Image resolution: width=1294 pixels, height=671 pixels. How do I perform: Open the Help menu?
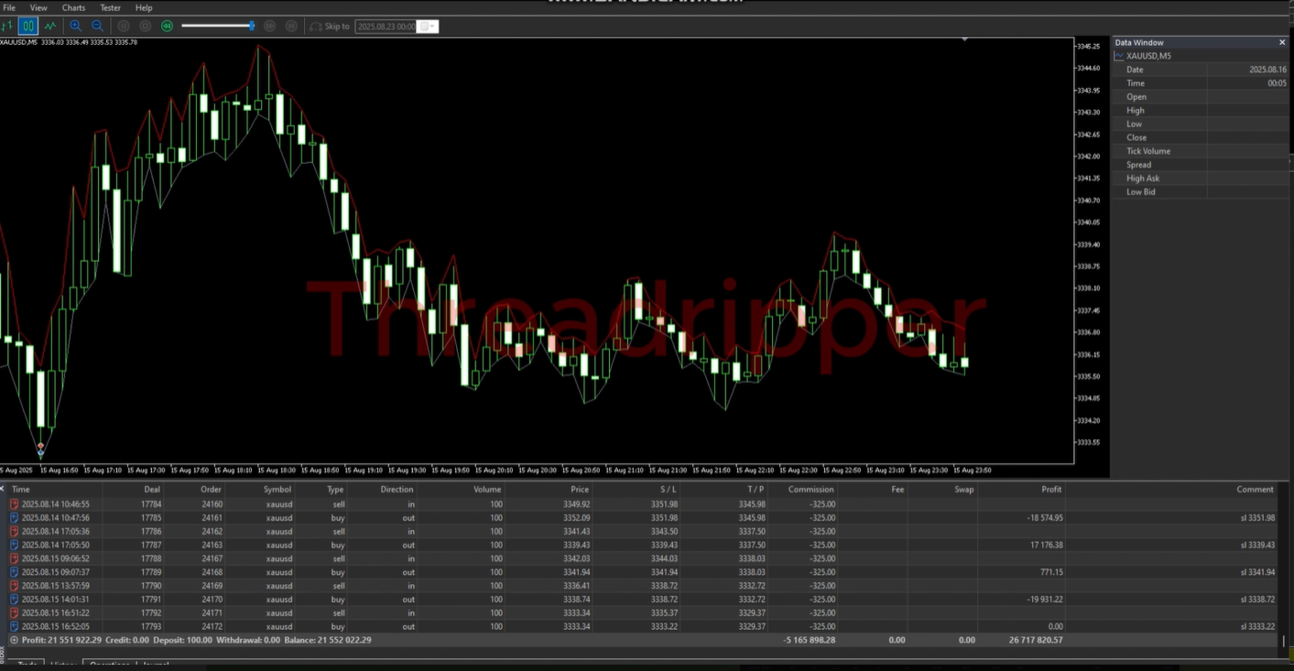(144, 7)
